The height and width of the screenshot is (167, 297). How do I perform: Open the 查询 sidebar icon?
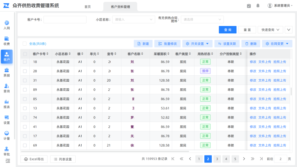[7, 88]
